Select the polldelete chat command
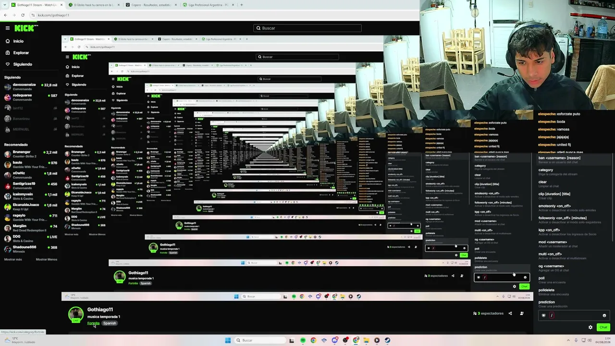Viewport: 615px width, 346px height. (573, 292)
